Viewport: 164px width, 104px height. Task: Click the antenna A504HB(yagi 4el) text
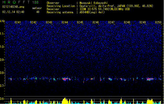coord(92,12)
